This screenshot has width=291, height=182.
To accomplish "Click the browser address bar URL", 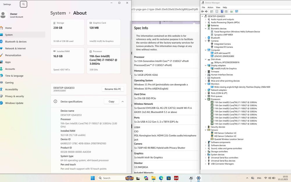I will [165, 9].
